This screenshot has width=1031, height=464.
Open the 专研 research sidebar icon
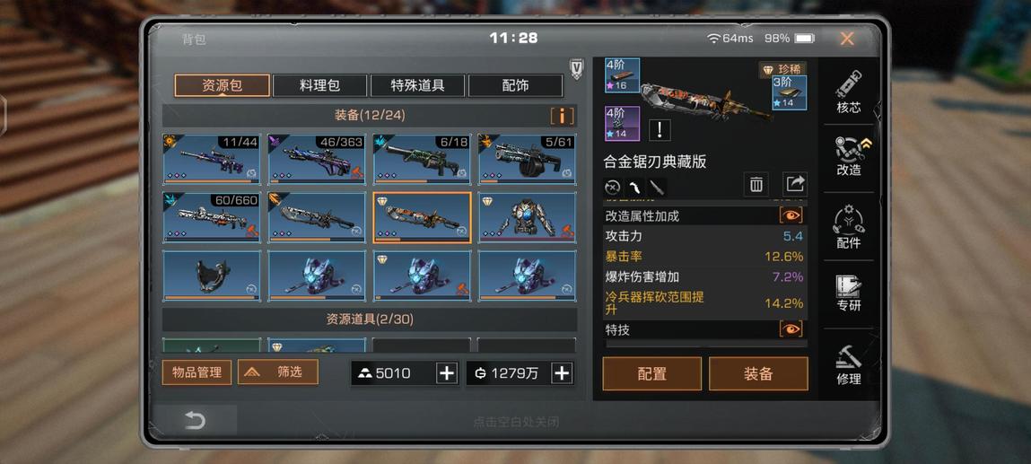coord(848,293)
